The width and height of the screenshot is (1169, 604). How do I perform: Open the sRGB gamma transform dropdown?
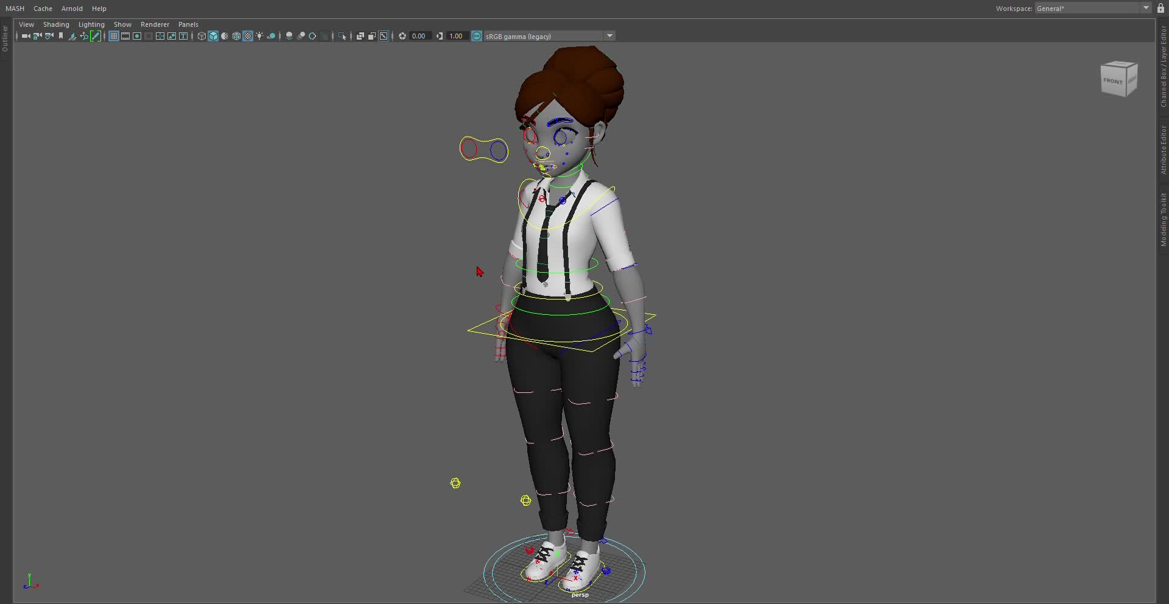(x=609, y=36)
